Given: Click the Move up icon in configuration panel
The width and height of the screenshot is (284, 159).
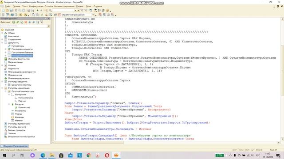Looking at the screenshot, I should pyautogui.click(x=30, y=22).
